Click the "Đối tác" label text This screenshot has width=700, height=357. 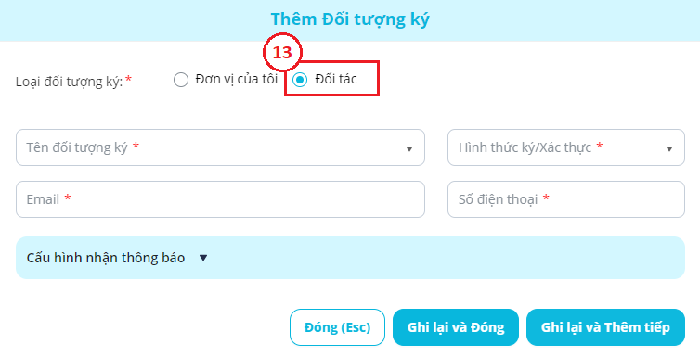point(336,80)
